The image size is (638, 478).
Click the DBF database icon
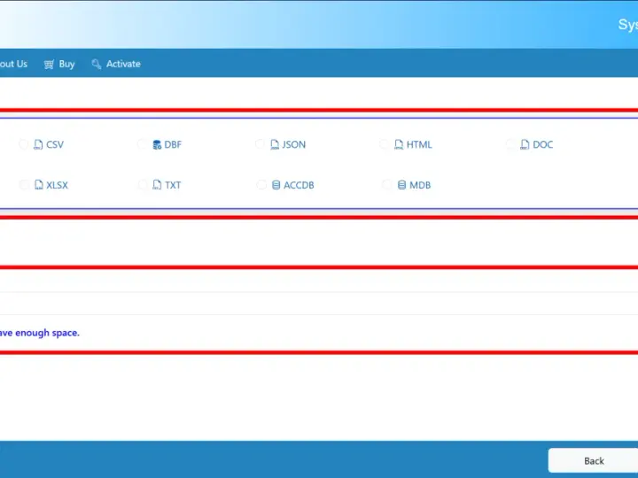(157, 144)
